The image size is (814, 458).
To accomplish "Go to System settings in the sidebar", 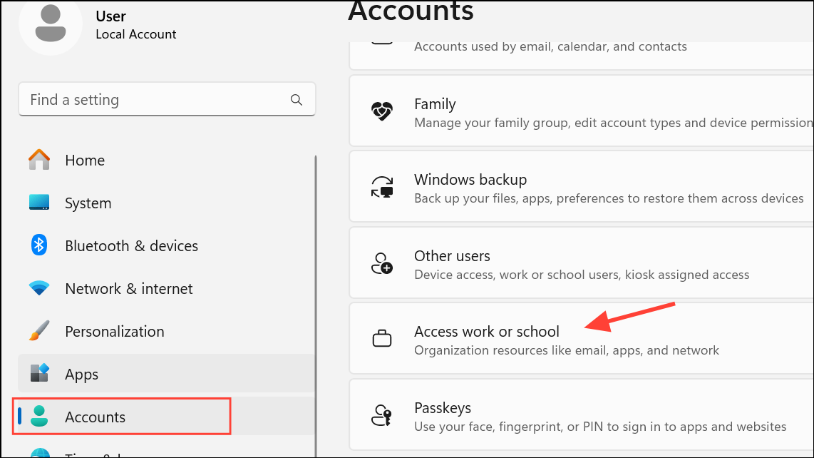I will pyautogui.click(x=166, y=203).
